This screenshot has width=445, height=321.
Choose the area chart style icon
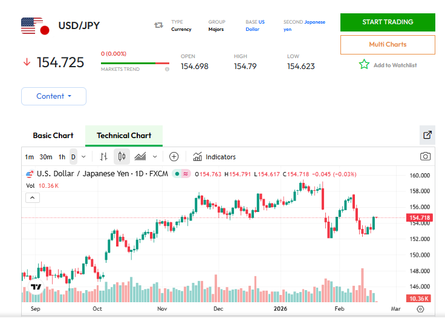140,157
